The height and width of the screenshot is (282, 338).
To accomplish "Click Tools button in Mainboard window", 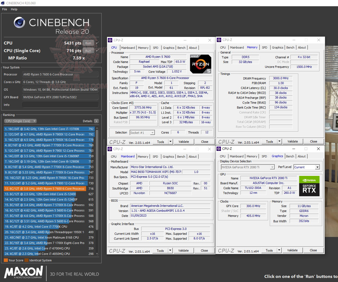I will (x=160, y=251).
